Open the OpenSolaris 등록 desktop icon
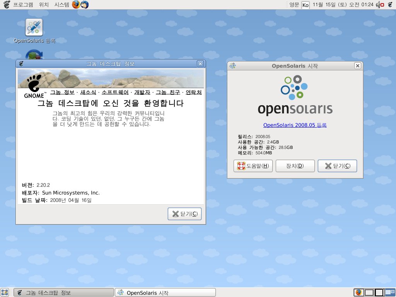This screenshot has height=297, width=396. 34,31
